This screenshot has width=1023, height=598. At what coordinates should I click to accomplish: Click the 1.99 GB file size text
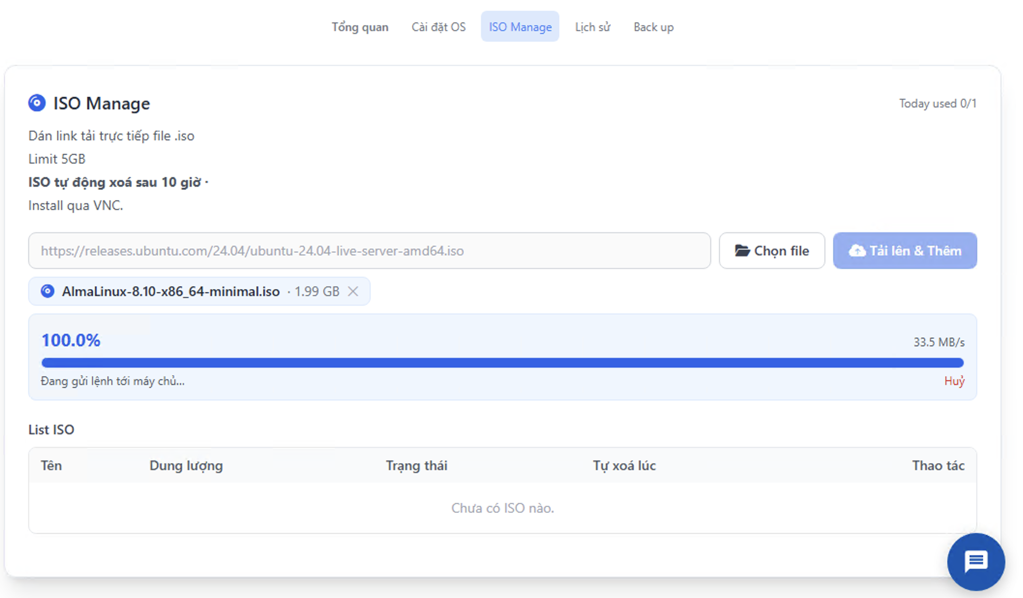[316, 292]
